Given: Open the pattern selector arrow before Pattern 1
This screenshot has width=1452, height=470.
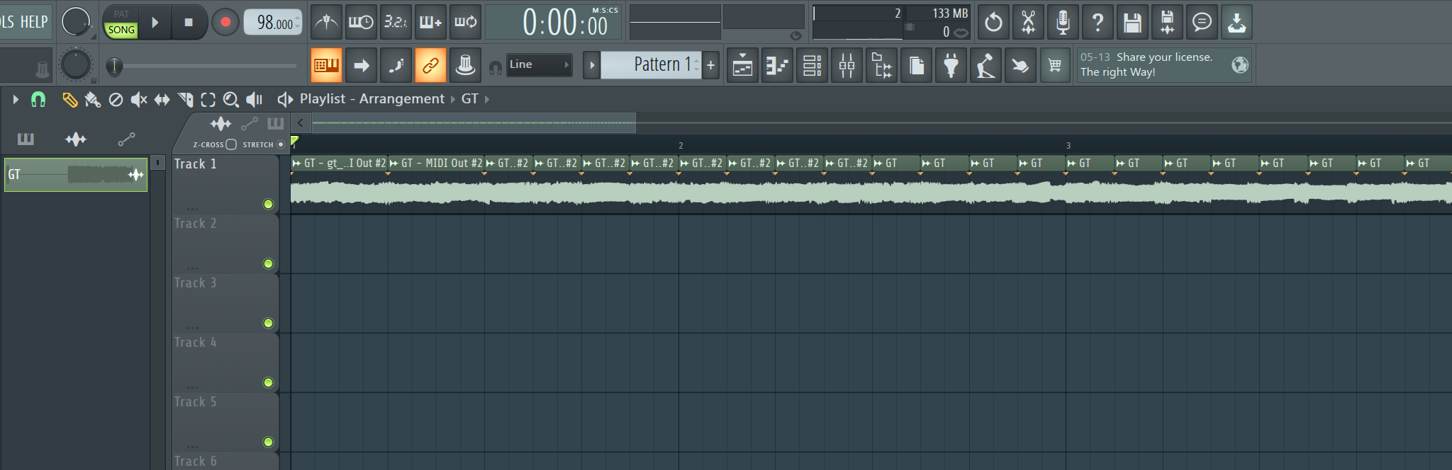Looking at the screenshot, I should tap(592, 65).
